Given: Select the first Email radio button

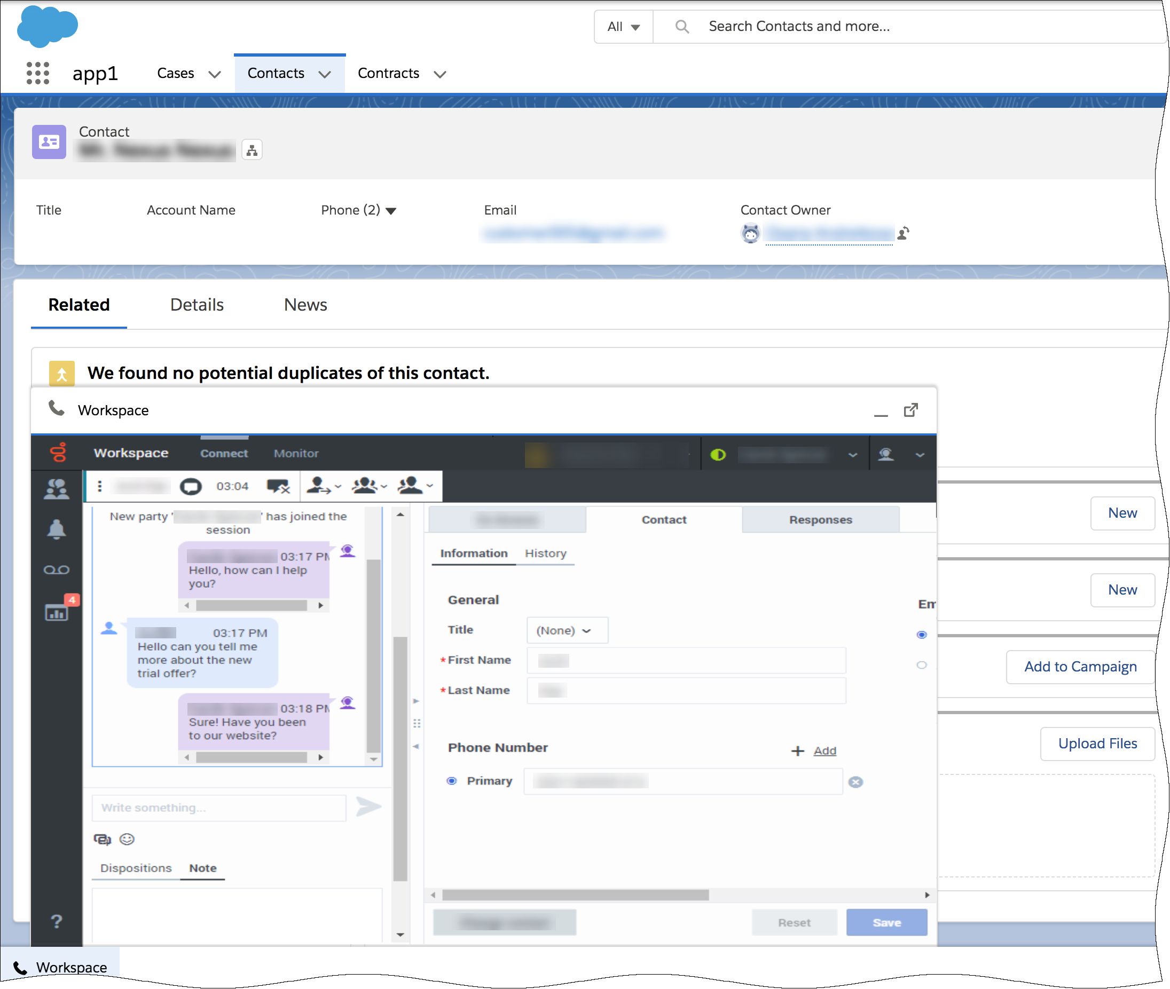Looking at the screenshot, I should coord(922,635).
